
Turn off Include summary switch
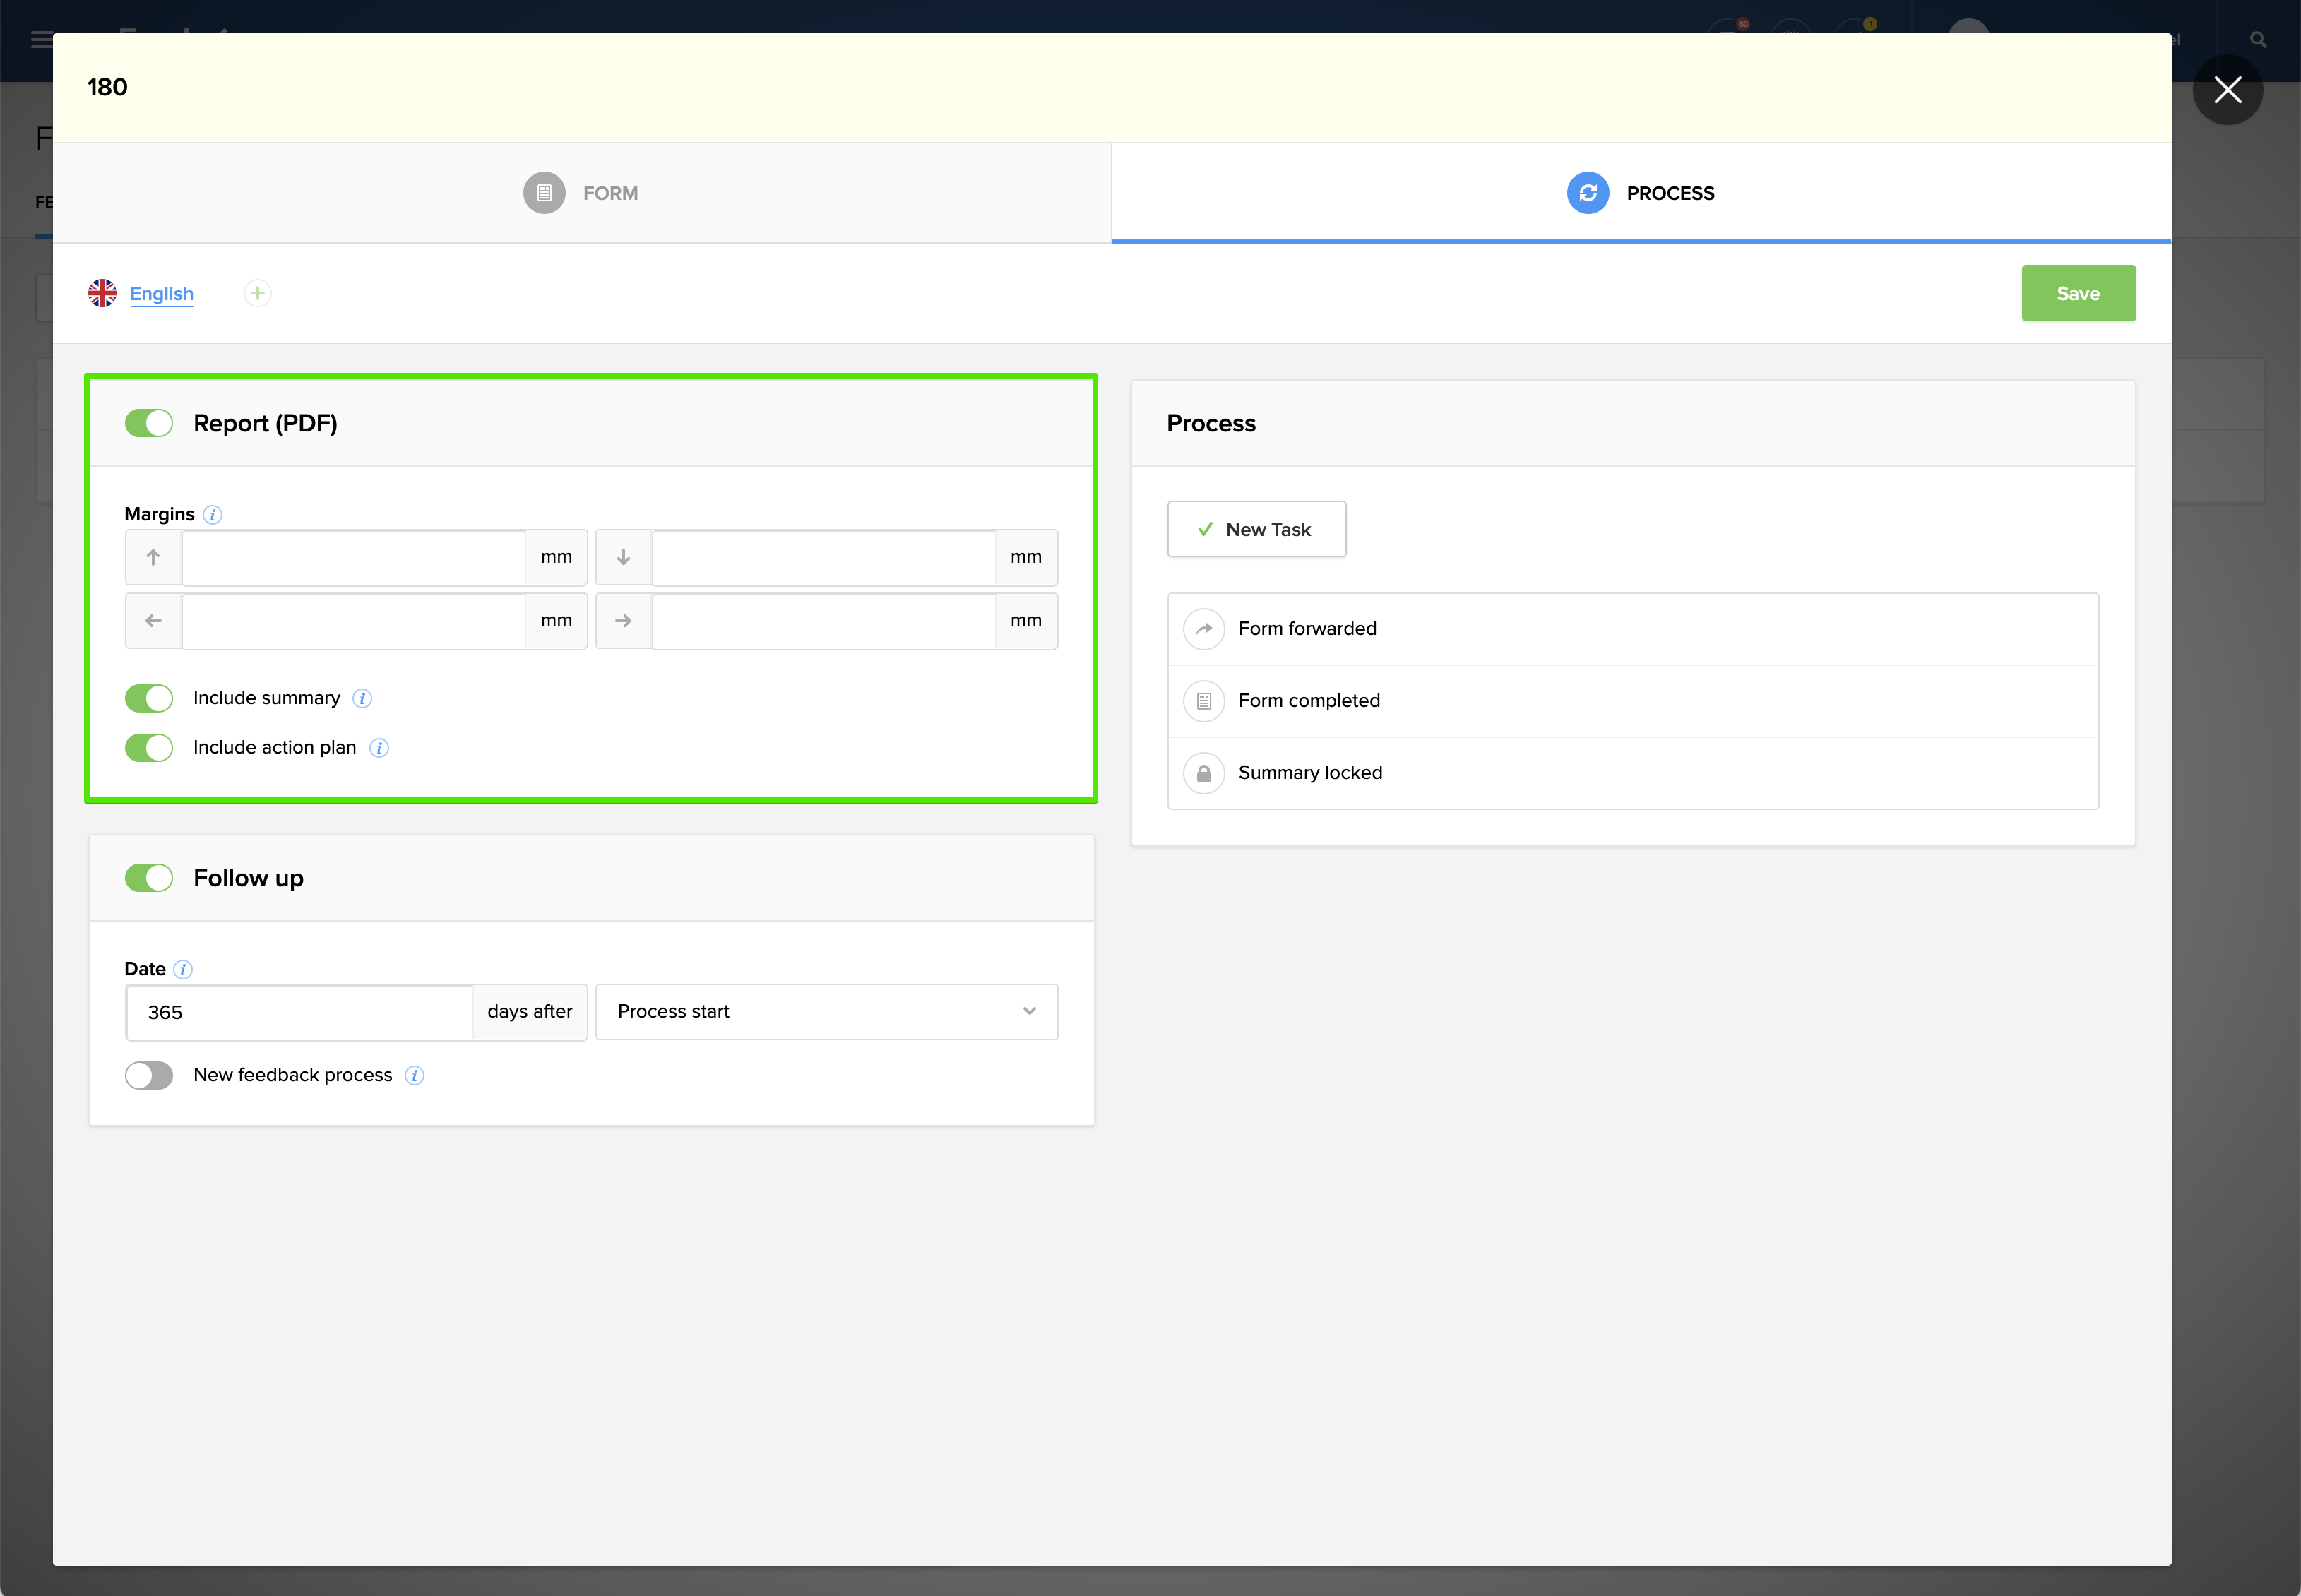pos(149,698)
